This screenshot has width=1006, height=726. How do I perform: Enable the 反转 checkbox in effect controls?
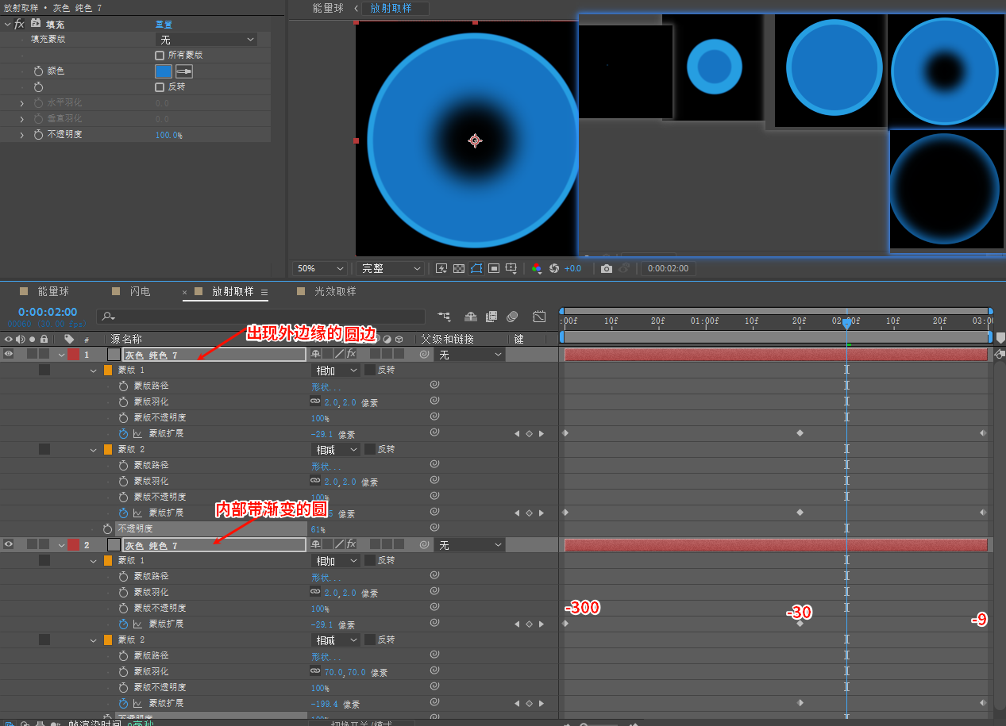coord(160,87)
